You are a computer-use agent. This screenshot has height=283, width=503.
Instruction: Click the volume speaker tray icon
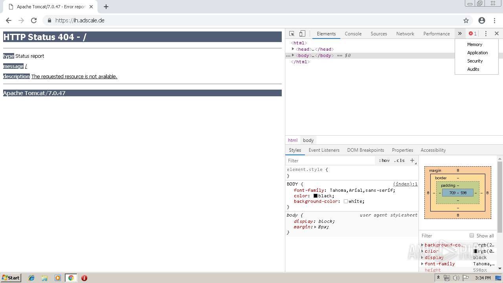[x=456, y=278]
